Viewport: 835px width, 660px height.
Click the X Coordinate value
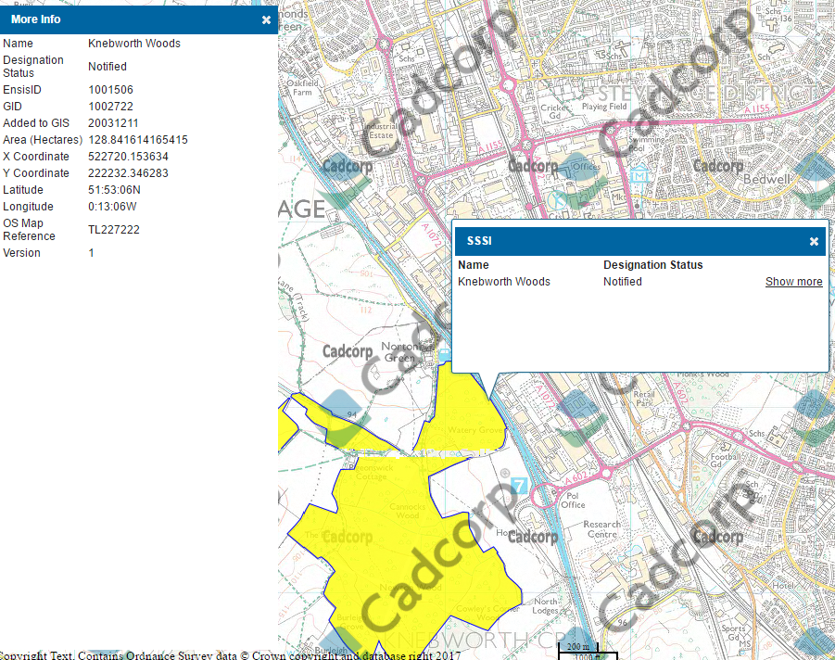[128, 157]
